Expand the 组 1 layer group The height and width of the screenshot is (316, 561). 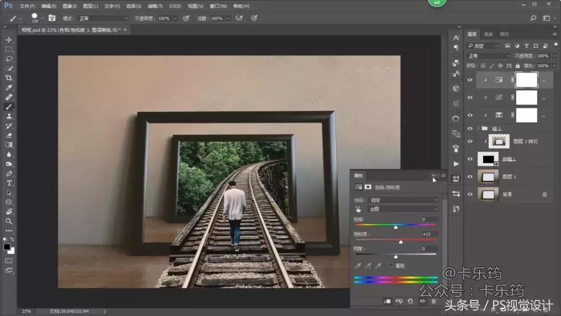coord(478,128)
